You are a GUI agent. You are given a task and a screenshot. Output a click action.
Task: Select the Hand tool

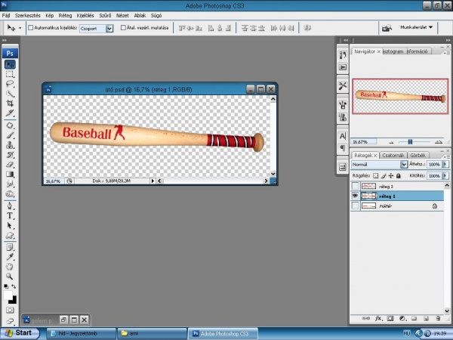coord(10,267)
